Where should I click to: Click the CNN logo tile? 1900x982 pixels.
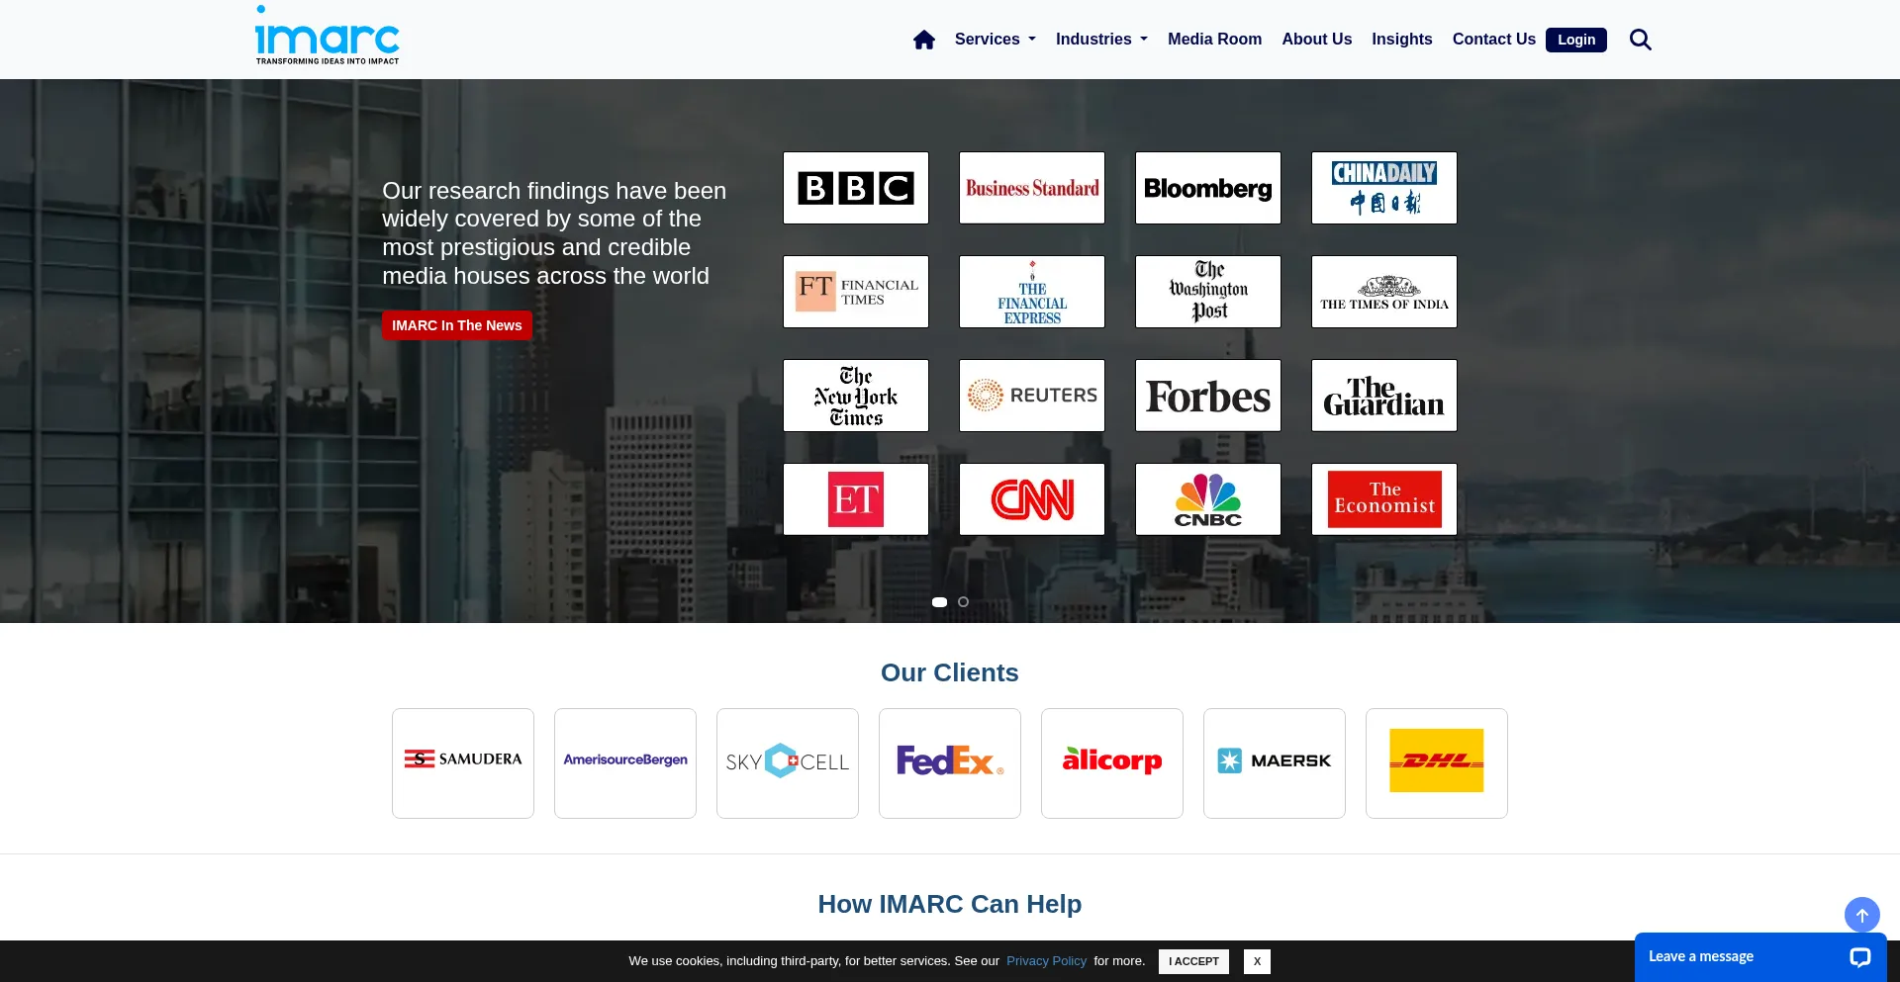pyautogui.click(x=1032, y=499)
